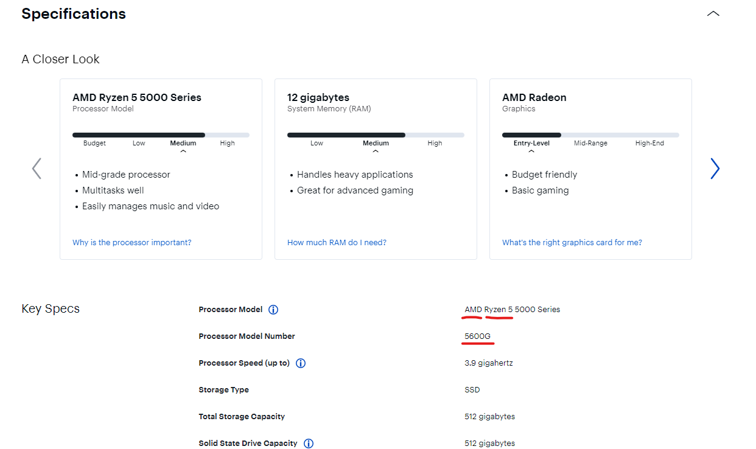Open 'Why is the processor important?' link
Viewport: 756px width, 449px height.
coord(131,242)
